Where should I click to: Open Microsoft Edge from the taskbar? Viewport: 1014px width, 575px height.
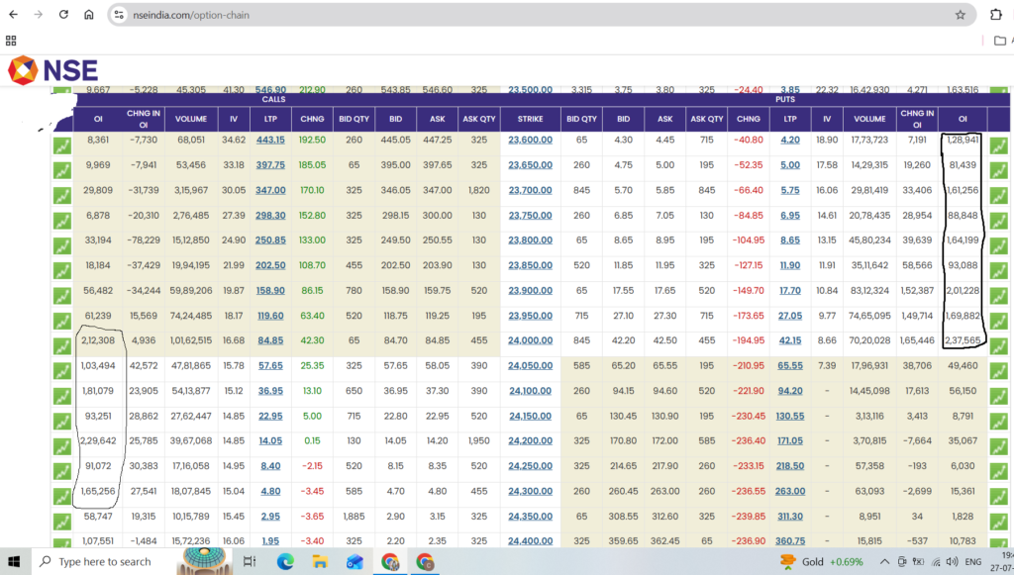(285, 562)
